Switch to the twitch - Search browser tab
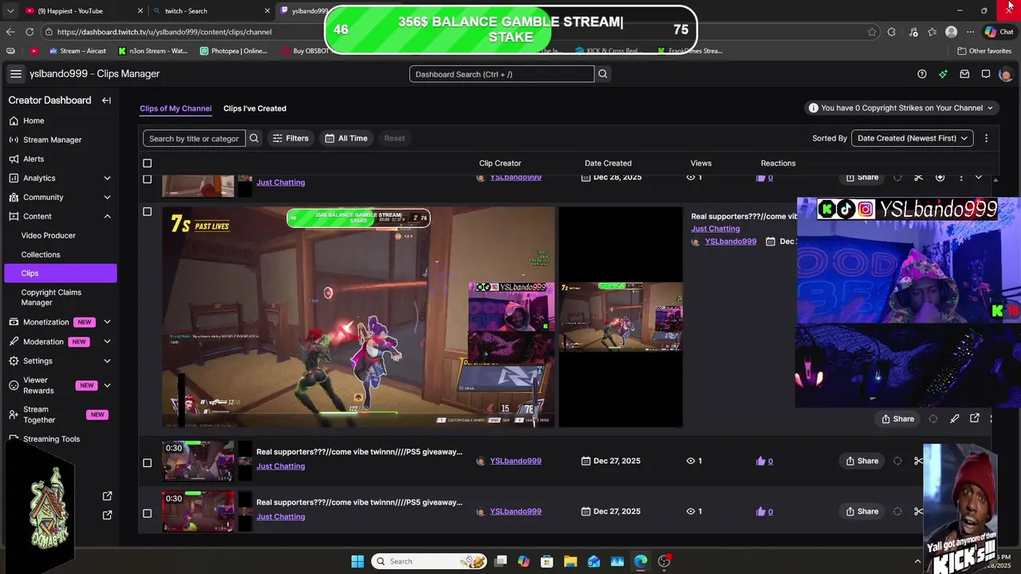Viewport: 1021px width, 574px height. coord(212,11)
